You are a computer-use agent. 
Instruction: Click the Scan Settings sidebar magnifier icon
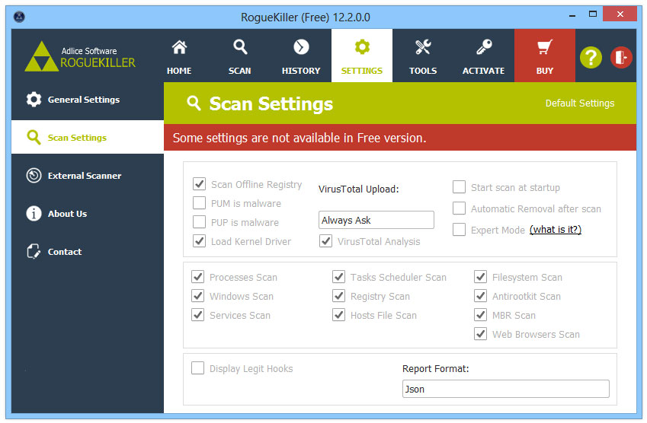pyautogui.click(x=34, y=137)
